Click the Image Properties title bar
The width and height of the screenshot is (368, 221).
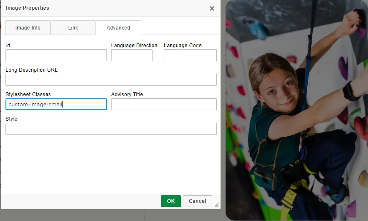coord(106,8)
